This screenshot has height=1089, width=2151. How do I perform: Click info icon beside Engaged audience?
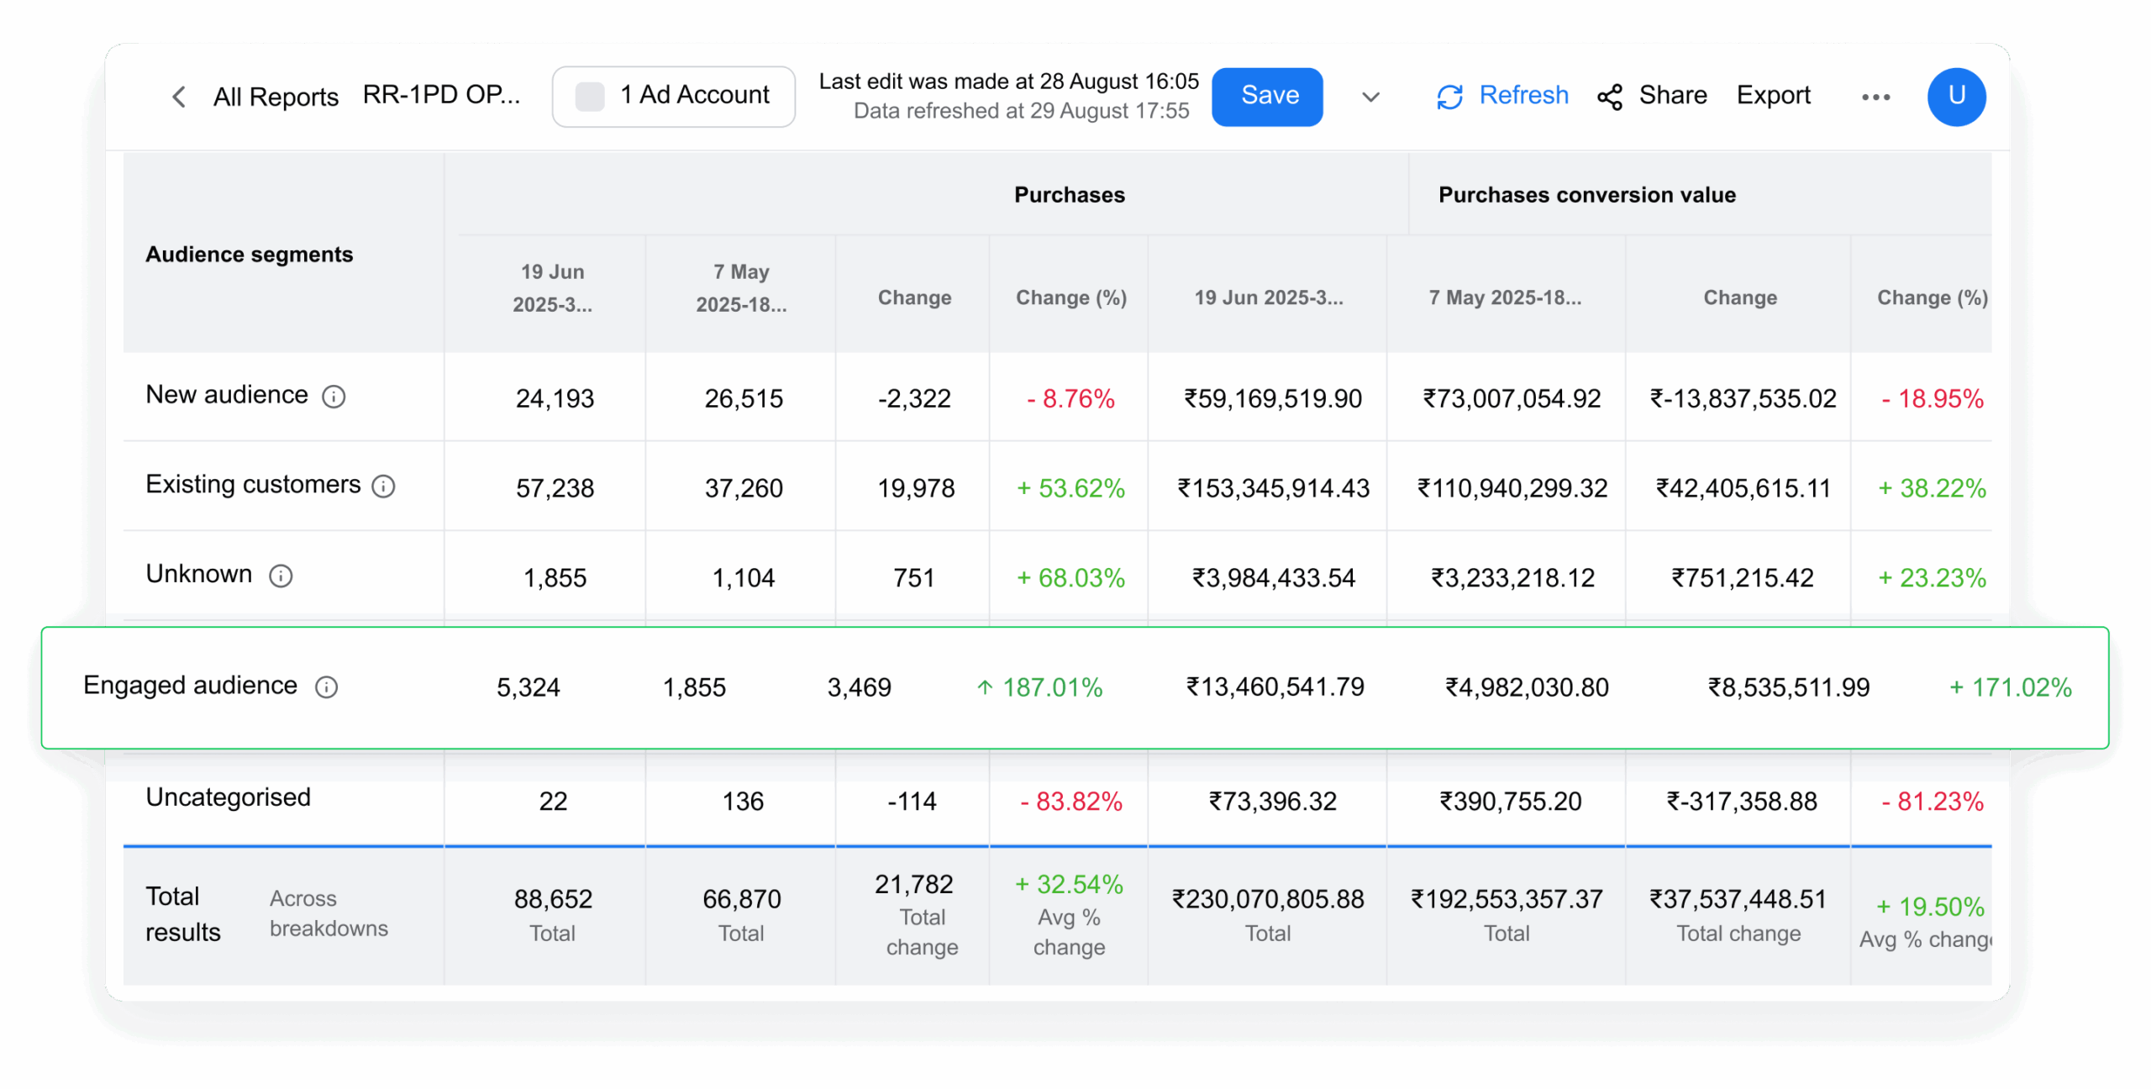tap(326, 687)
